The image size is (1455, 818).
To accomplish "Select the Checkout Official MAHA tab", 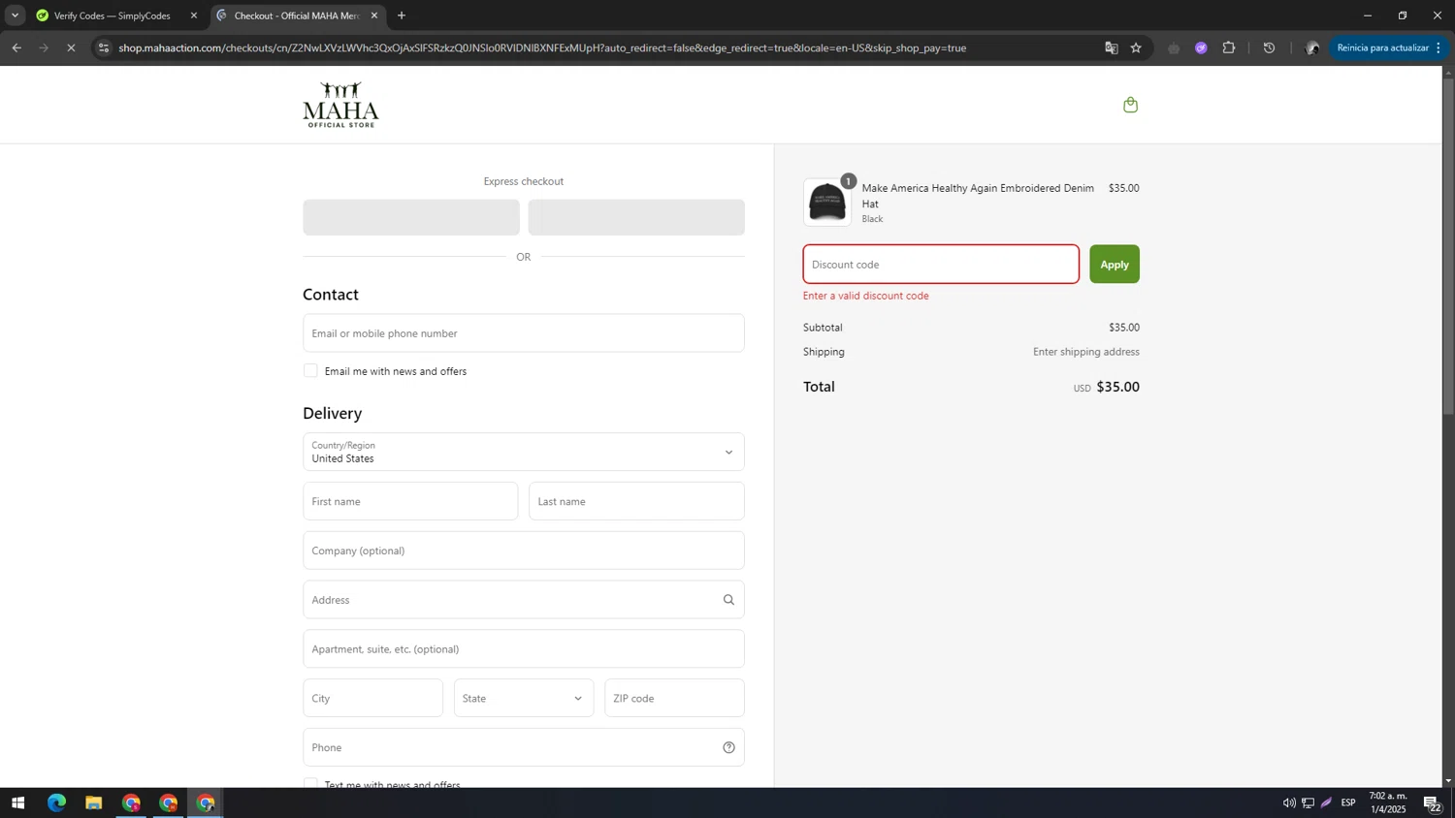I will coord(296,16).
